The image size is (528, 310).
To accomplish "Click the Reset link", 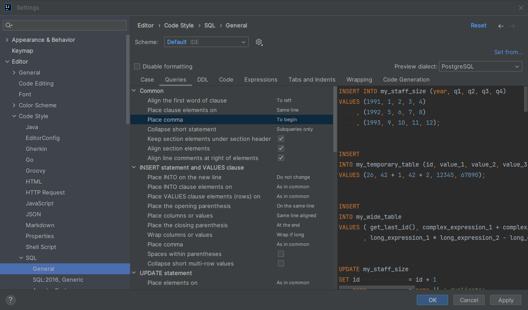I will [x=478, y=25].
